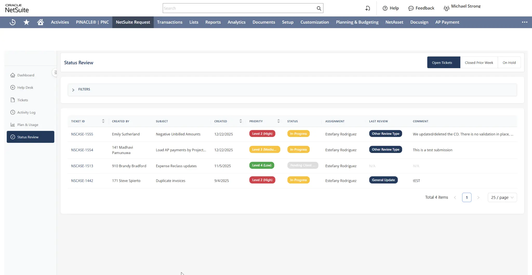Click the Help question mark icon
The width and height of the screenshot is (532, 275).
click(385, 8)
